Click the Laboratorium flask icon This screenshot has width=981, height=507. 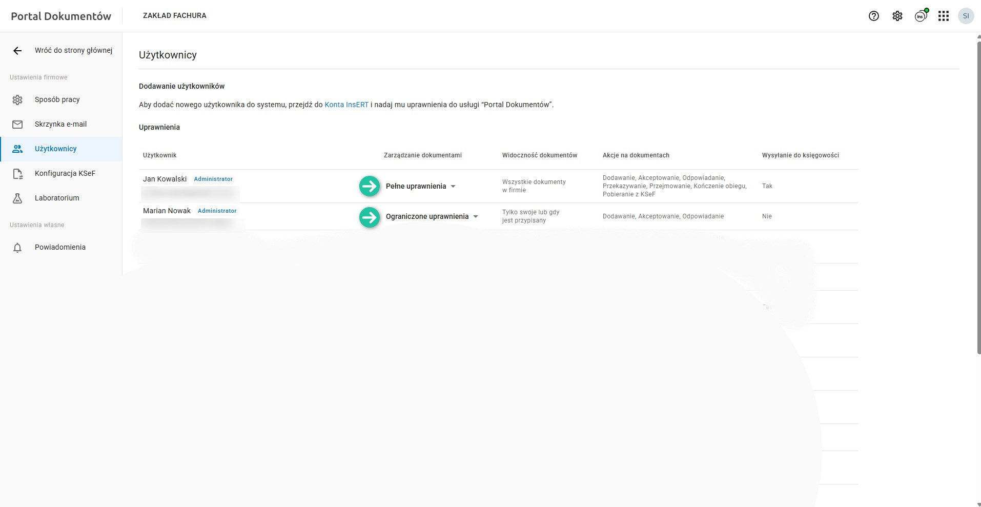17,198
